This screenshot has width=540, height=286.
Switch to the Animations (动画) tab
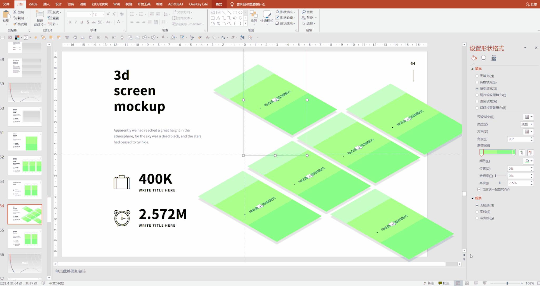[x=83, y=4]
